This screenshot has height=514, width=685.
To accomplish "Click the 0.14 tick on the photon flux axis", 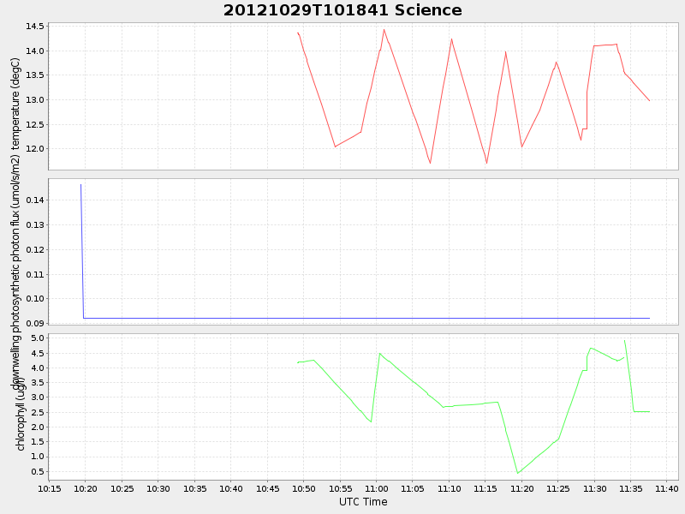I will [34, 200].
